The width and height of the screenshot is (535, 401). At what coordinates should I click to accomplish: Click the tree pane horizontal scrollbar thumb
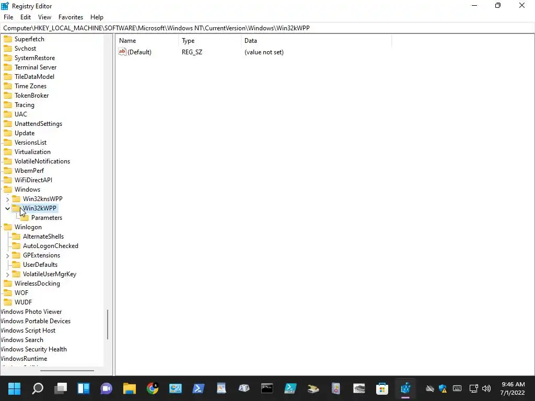click(x=67, y=370)
